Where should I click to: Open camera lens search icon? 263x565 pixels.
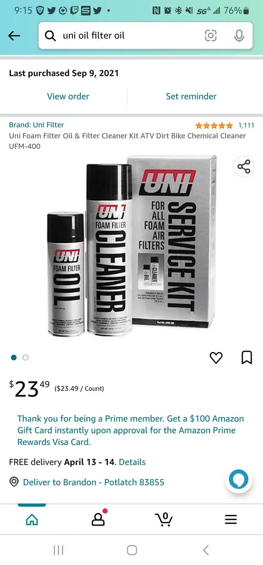click(211, 36)
